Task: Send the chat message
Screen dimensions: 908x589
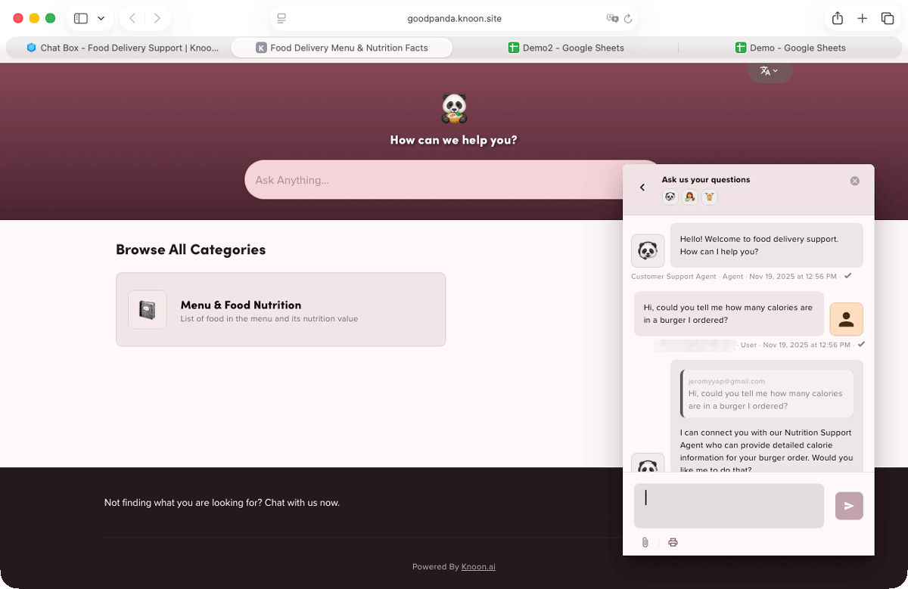Action: point(849,506)
